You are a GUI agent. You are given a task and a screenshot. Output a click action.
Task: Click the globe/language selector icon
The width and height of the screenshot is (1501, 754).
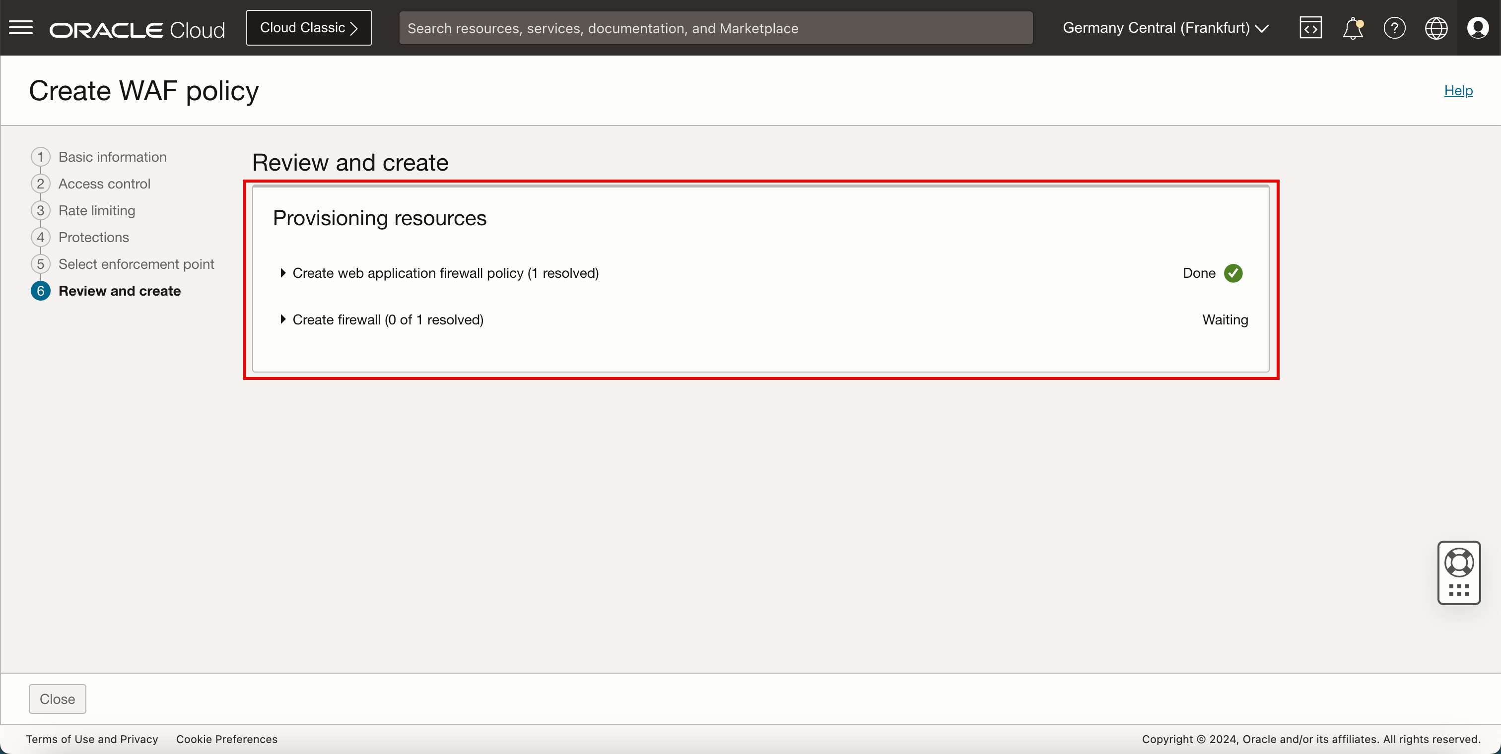1435,28
